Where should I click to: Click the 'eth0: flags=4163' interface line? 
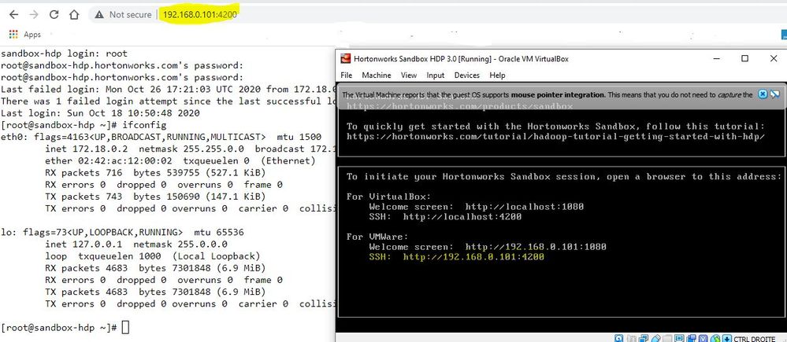[x=161, y=137]
